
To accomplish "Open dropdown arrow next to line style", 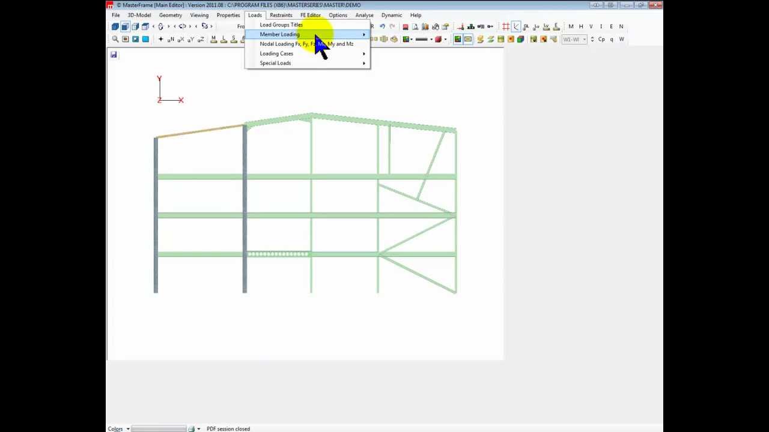I will pos(431,40).
